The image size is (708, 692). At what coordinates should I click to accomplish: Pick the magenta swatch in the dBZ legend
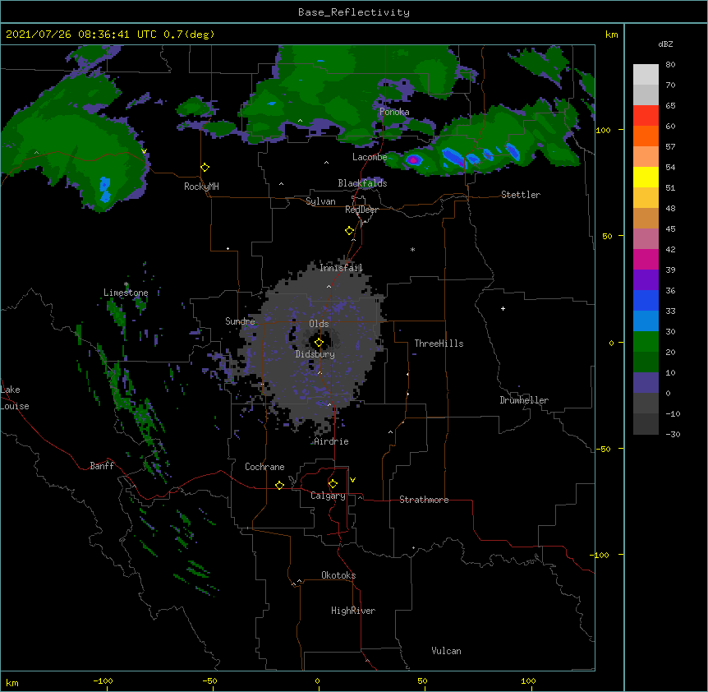pyautogui.click(x=646, y=259)
